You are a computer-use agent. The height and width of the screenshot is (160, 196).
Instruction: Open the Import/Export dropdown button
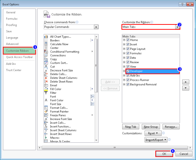(x=156, y=140)
